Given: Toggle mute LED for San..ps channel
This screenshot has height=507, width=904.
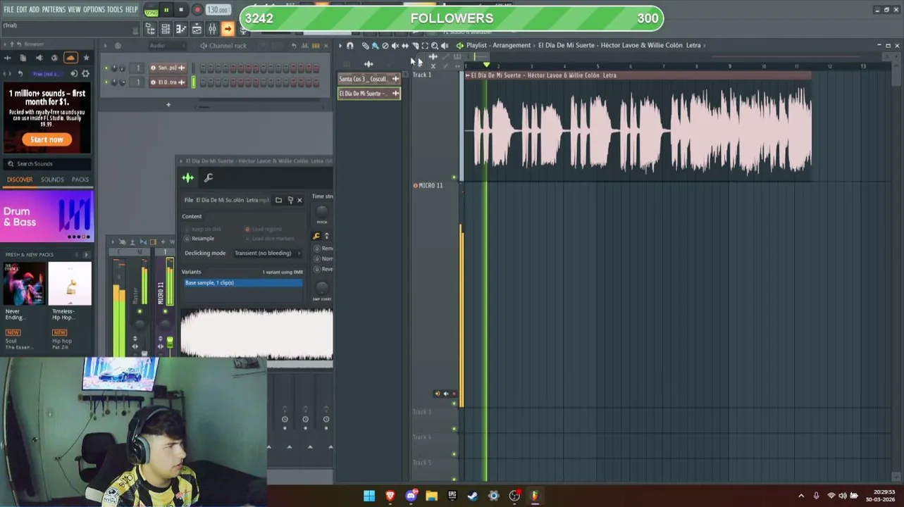Looking at the screenshot, I should click(x=106, y=68).
